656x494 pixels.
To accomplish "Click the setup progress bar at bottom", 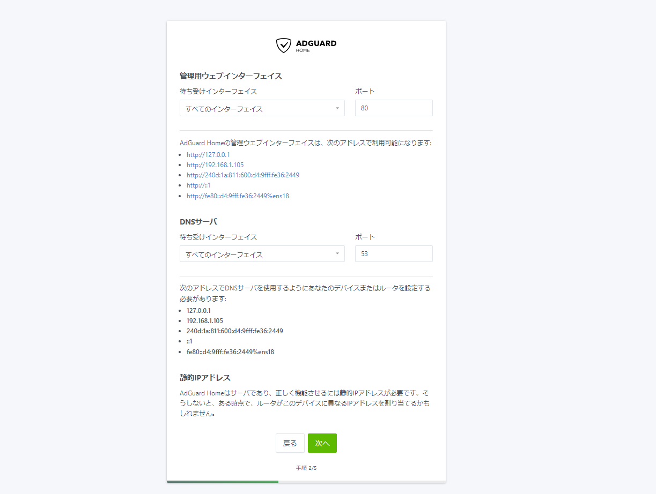I will (x=306, y=481).
